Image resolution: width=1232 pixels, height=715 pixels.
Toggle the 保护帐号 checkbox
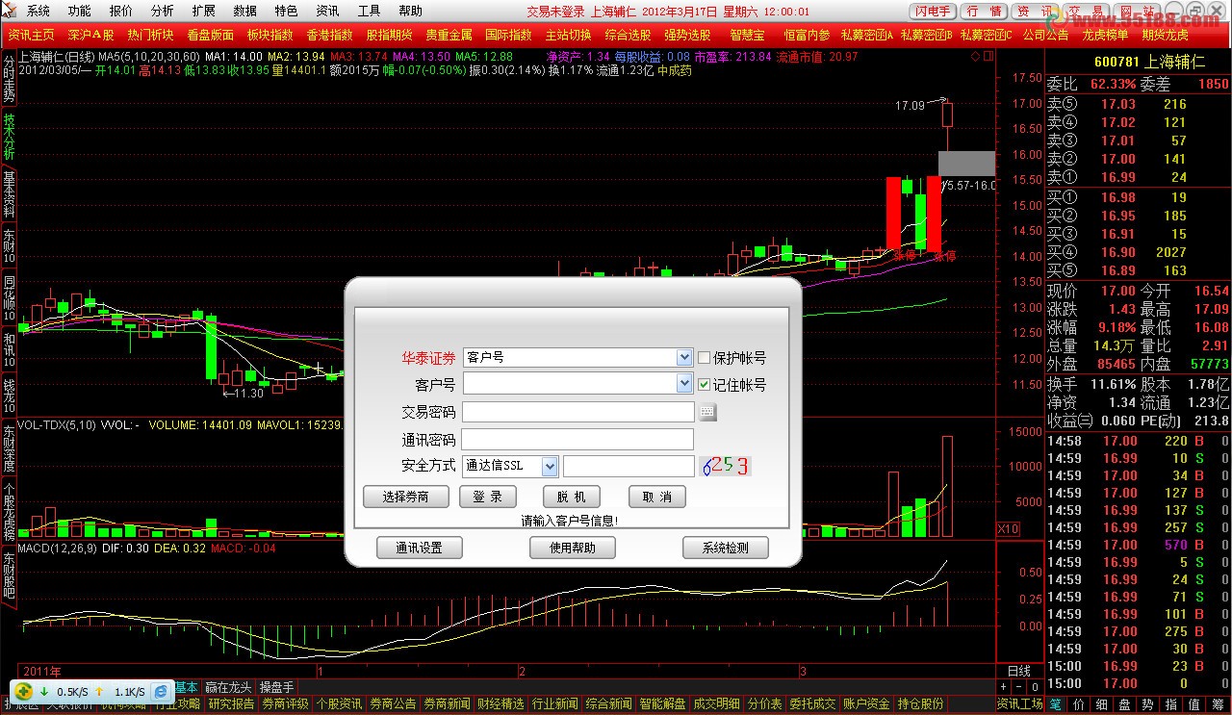pos(705,357)
